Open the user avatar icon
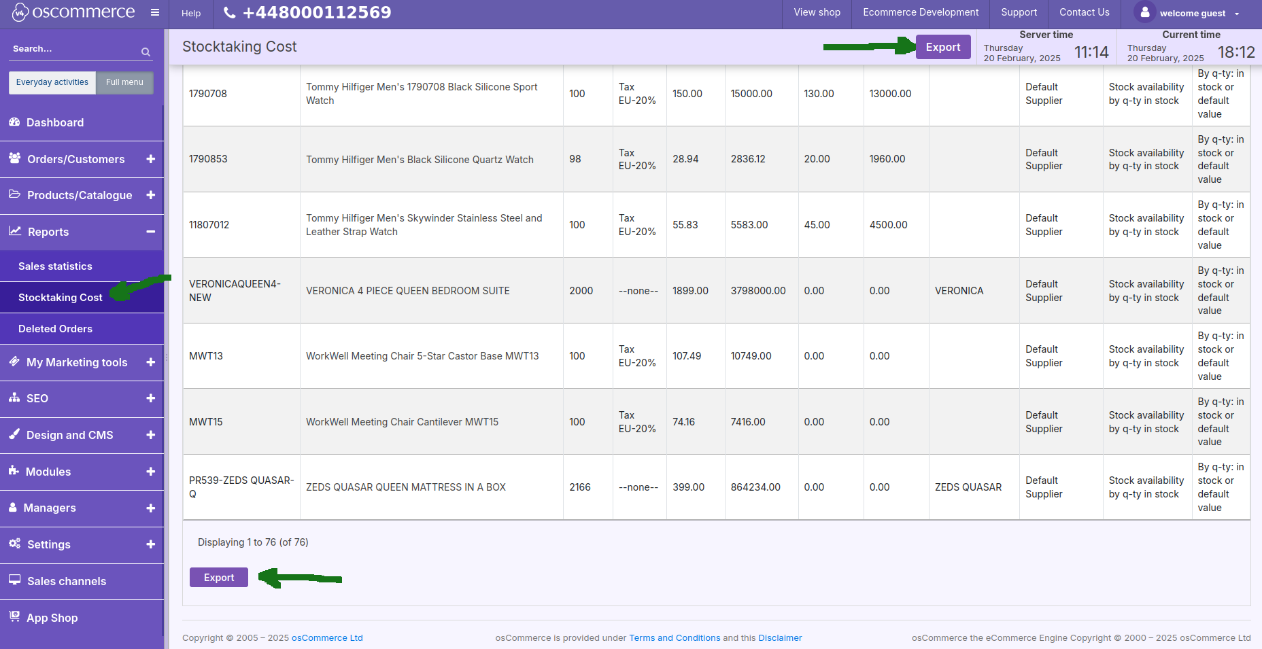 point(1145,12)
